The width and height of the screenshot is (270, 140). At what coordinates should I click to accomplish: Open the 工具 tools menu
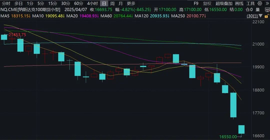tap(250, 3)
